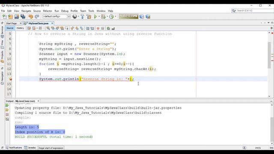Click the New Project icon
This screenshot has height=154, width=274.
[x=10, y=17]
